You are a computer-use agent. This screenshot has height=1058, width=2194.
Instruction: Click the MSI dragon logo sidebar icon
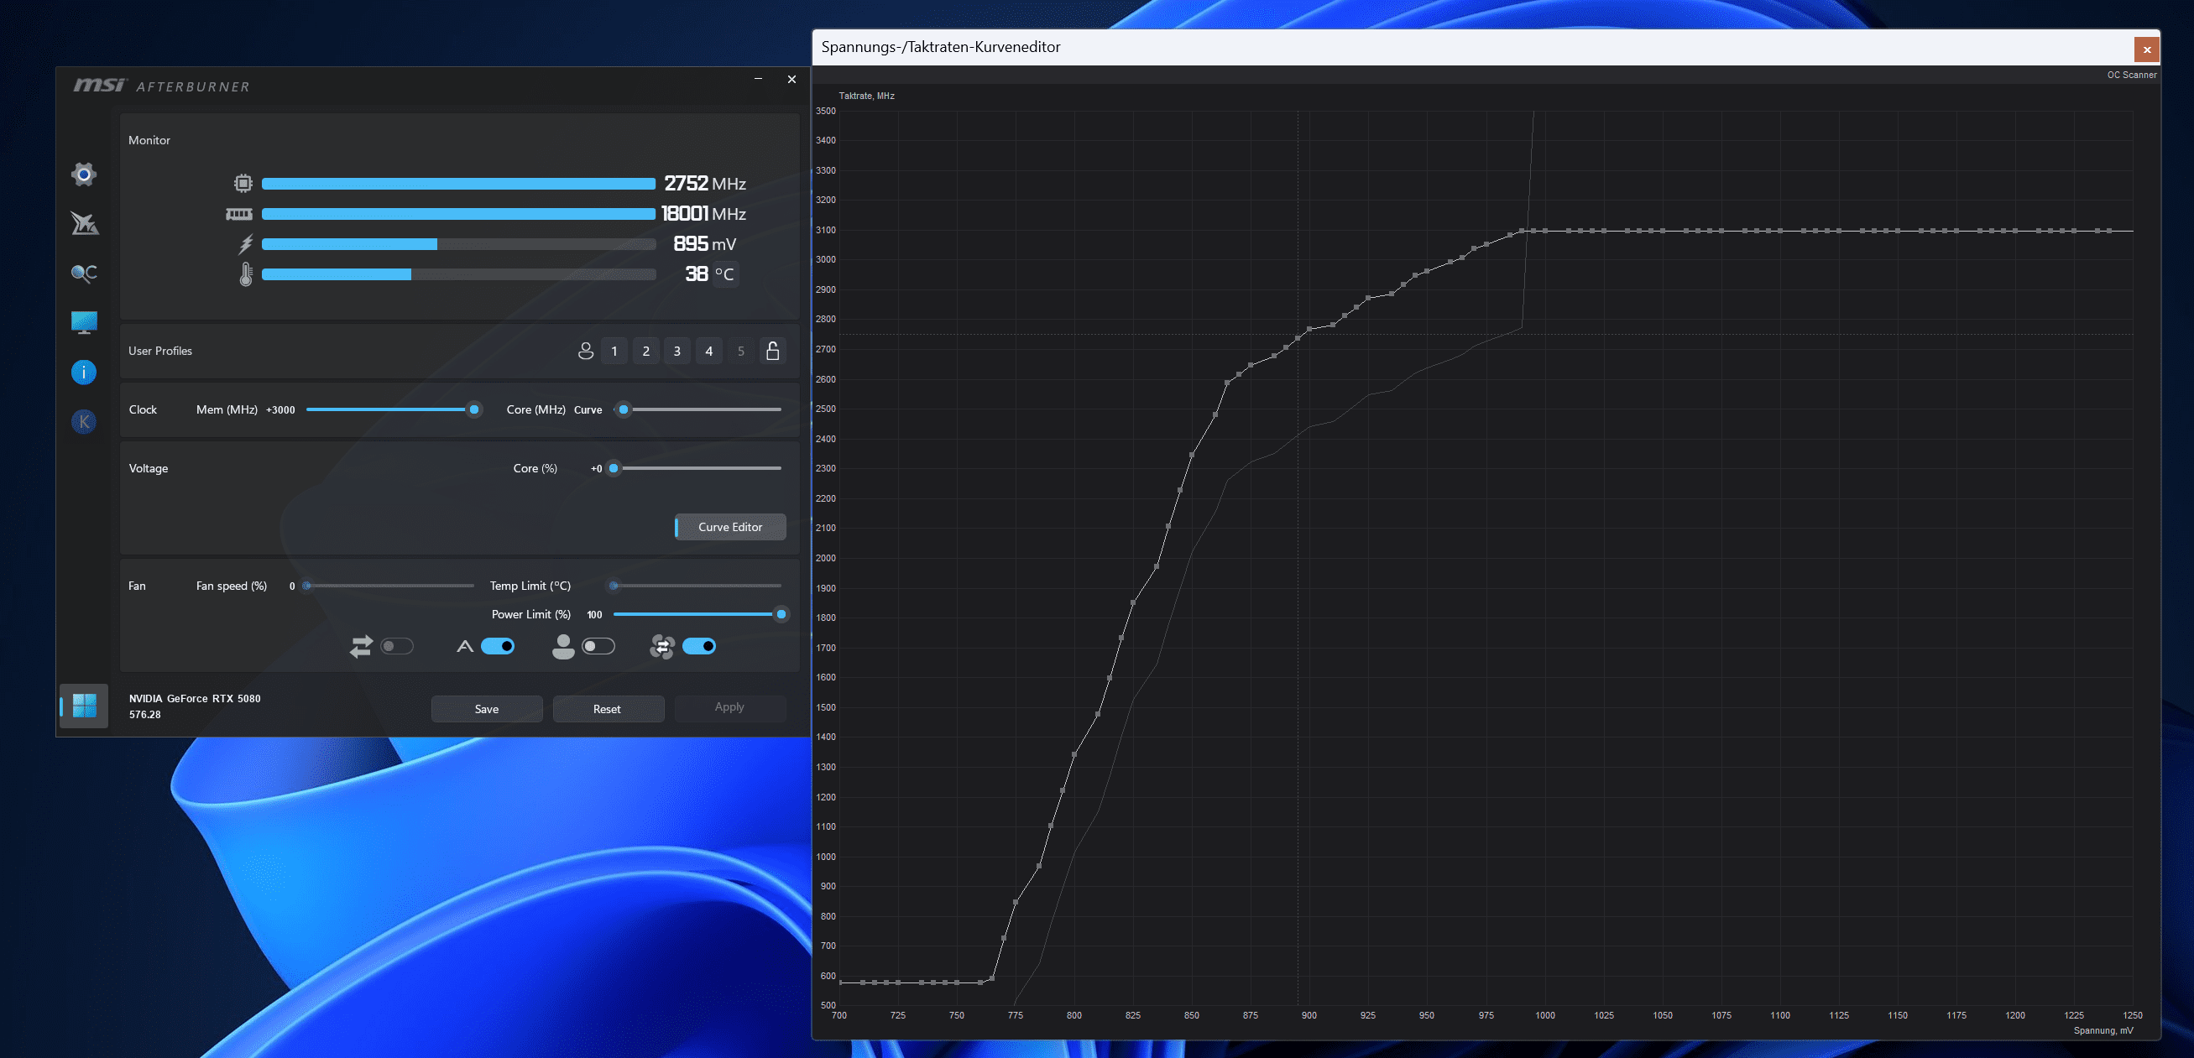click(x=83, y=224)
